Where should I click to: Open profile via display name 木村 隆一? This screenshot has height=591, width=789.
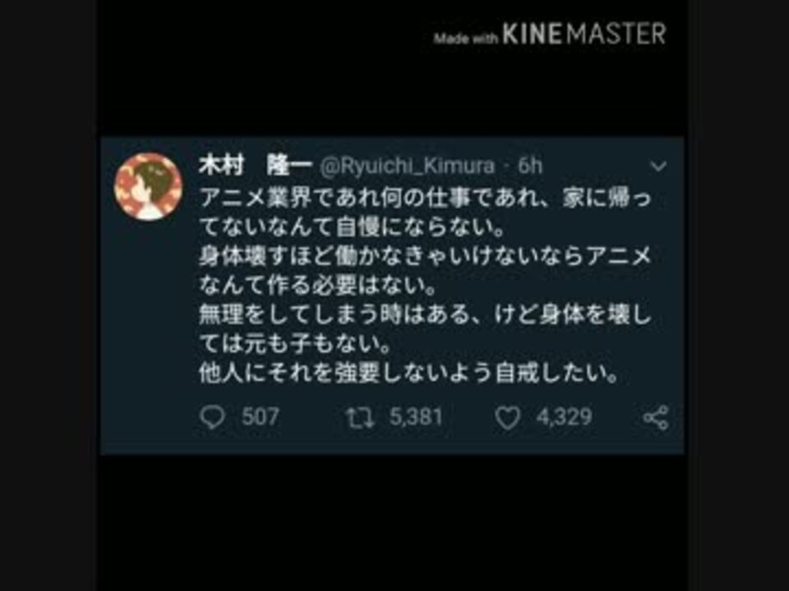point(255,165)
